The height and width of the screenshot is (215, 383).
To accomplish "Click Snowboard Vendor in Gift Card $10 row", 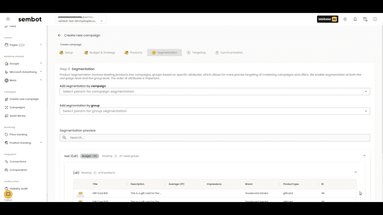I will pos(256,193).
